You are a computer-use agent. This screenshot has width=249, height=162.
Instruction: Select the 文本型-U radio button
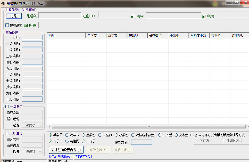pyautogui.click(x=176, y=135)
